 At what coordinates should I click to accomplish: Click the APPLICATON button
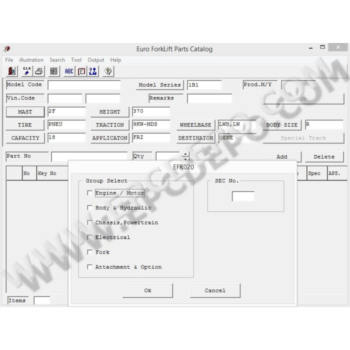click(110, 138)
